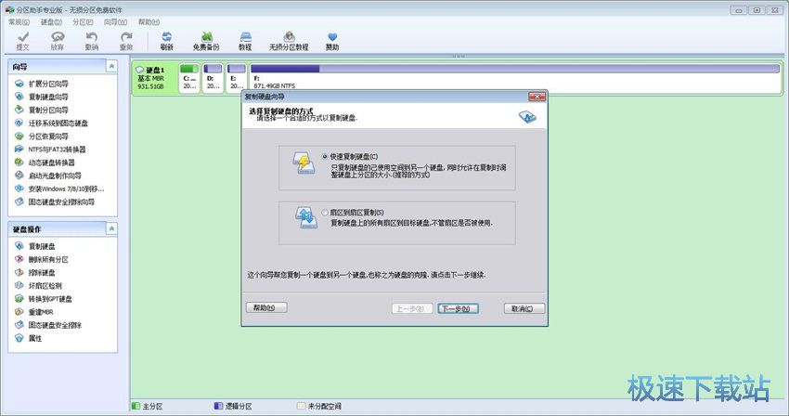Click the 取消(C) button in the dialog
Image resolution: width=789 pixels, height=416 pixels.
pos(524,308)
